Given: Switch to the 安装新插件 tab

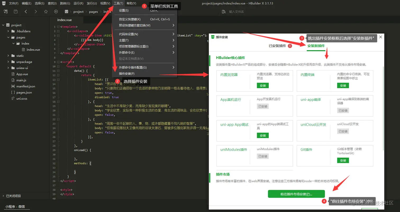Looking at the screenshot, I should (x=316, y=46).
